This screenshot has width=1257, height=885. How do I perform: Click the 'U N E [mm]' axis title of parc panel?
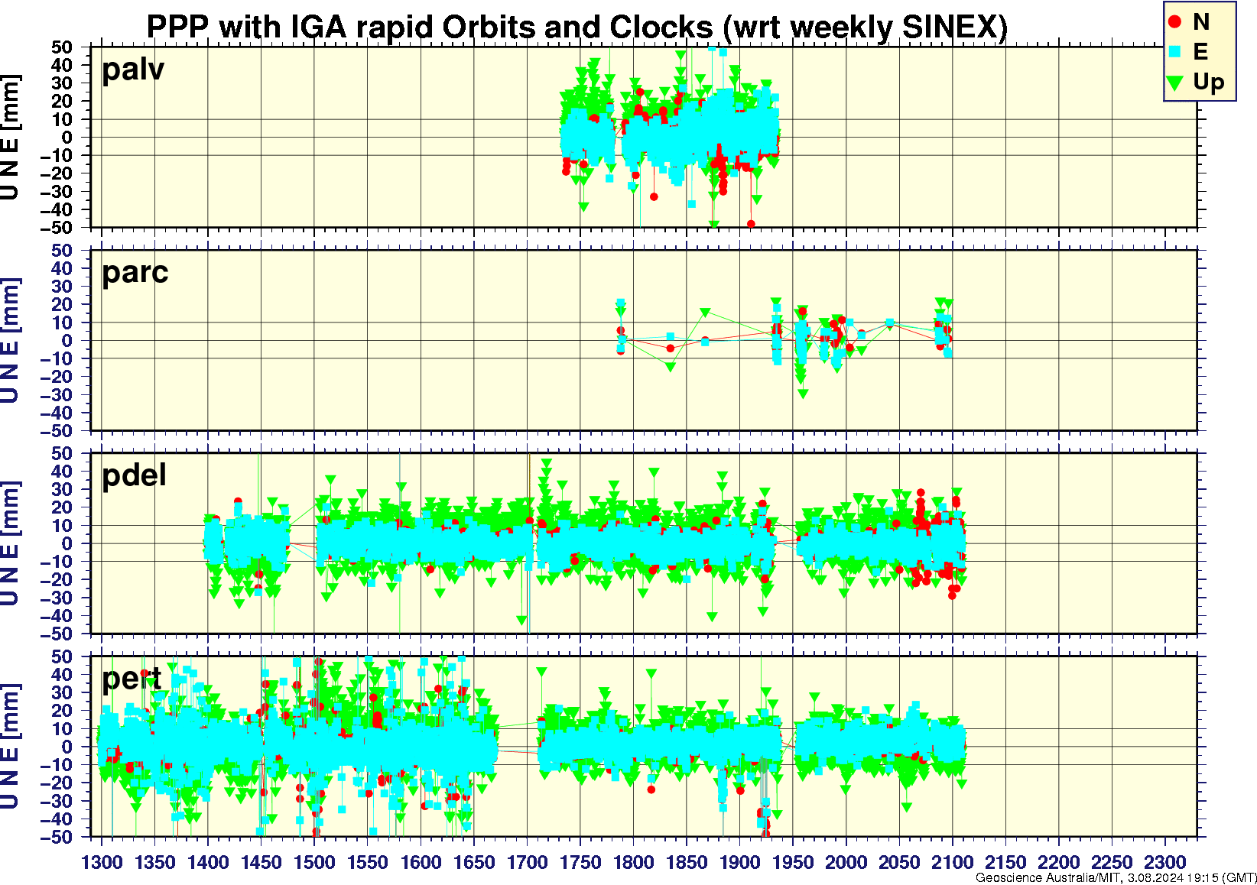(10, 340)
